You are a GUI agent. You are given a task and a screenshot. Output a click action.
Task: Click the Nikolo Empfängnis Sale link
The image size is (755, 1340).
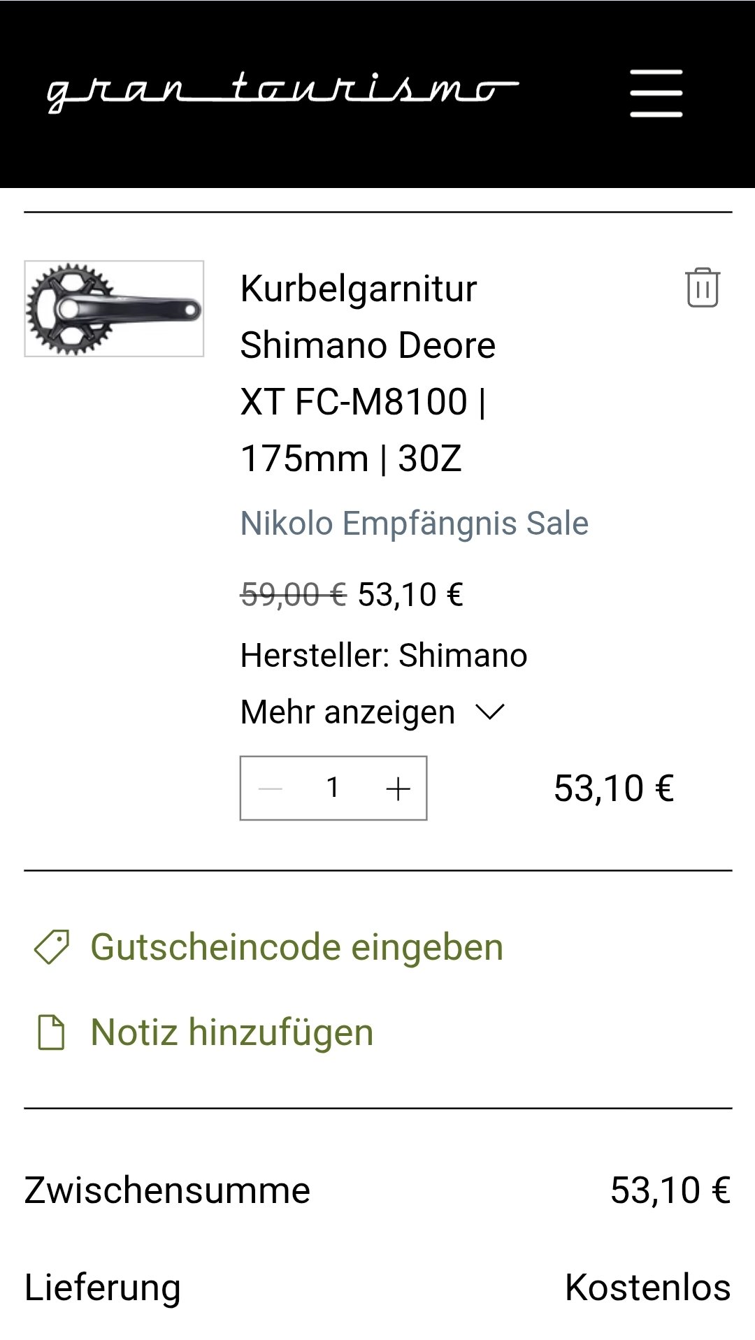[x=414, y=524]
